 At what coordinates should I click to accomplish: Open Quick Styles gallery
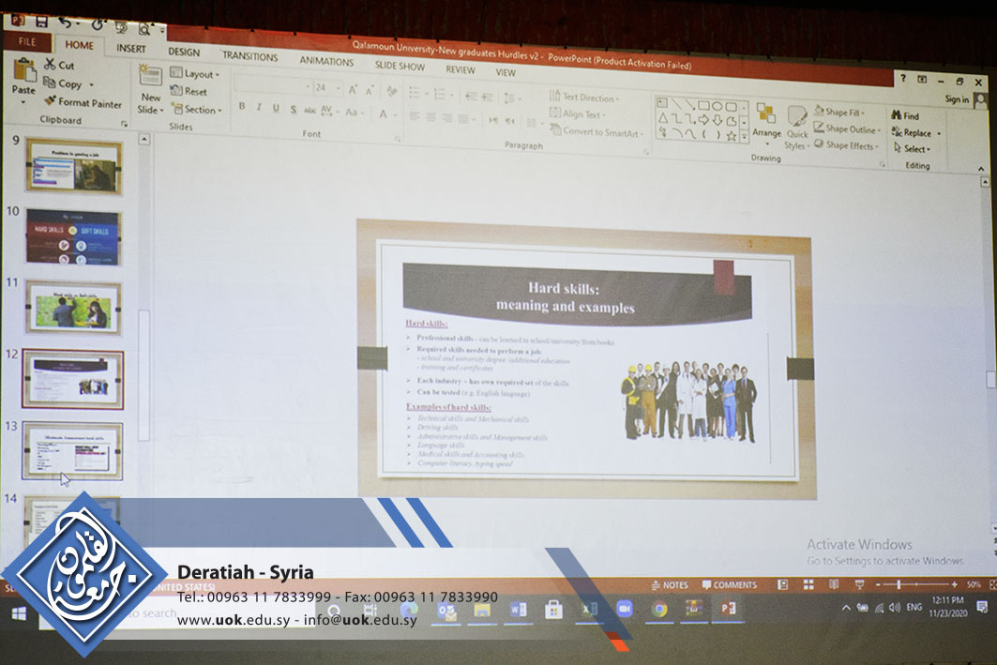coord(796,128)
